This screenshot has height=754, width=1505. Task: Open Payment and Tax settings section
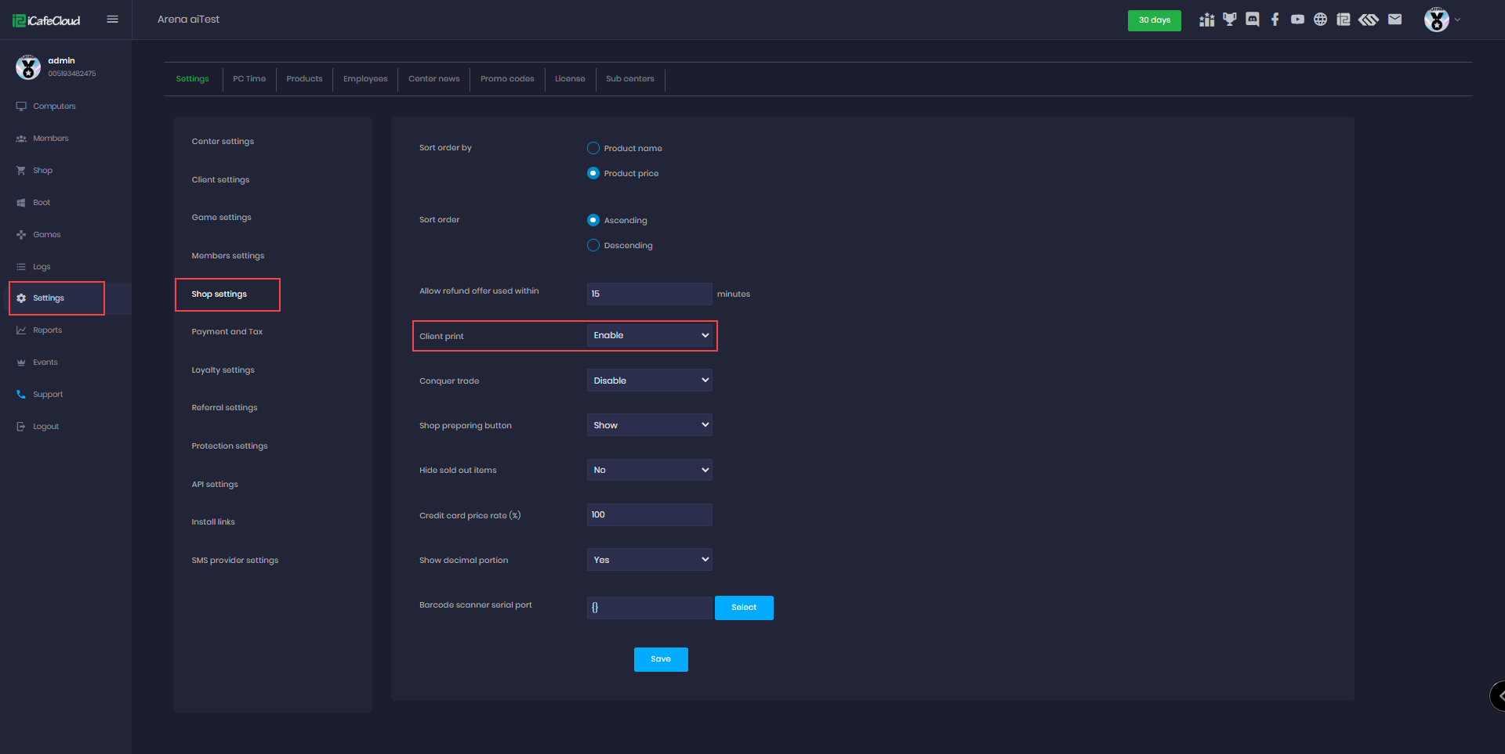[227, 332]
